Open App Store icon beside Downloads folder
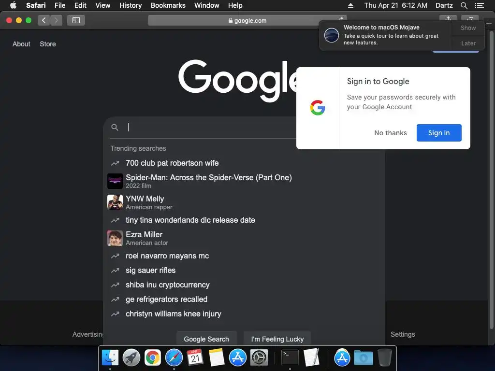This screenshot has width=495, height=371. click(342, 358)
